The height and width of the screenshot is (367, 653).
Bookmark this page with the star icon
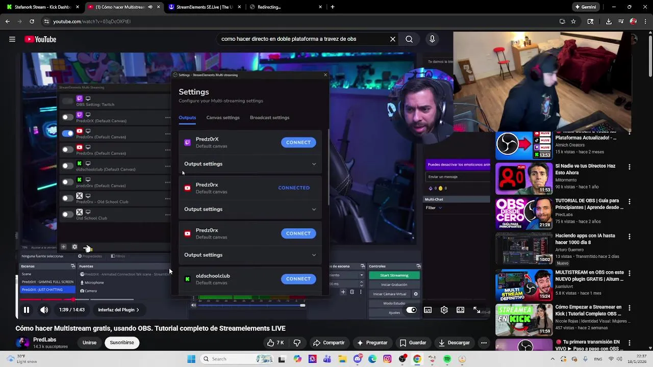pyautogui.click(x=573, y=21)
